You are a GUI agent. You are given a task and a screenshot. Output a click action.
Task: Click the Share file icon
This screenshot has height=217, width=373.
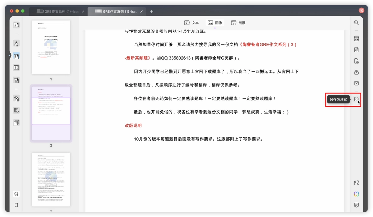click(356, 72)
